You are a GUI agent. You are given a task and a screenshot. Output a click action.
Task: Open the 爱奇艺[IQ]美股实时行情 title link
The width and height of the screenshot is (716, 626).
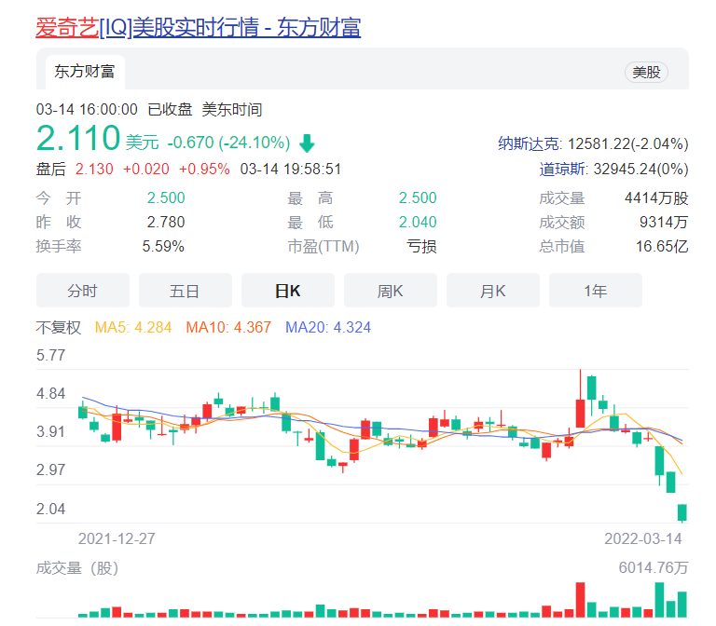click(199, 27)
